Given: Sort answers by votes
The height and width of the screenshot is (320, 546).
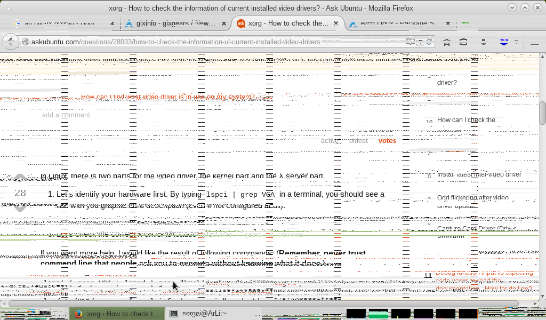Looking at the screenshot, I should (387, 141).
